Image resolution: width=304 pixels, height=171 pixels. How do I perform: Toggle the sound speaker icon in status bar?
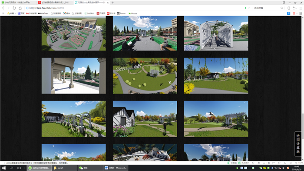291,163
